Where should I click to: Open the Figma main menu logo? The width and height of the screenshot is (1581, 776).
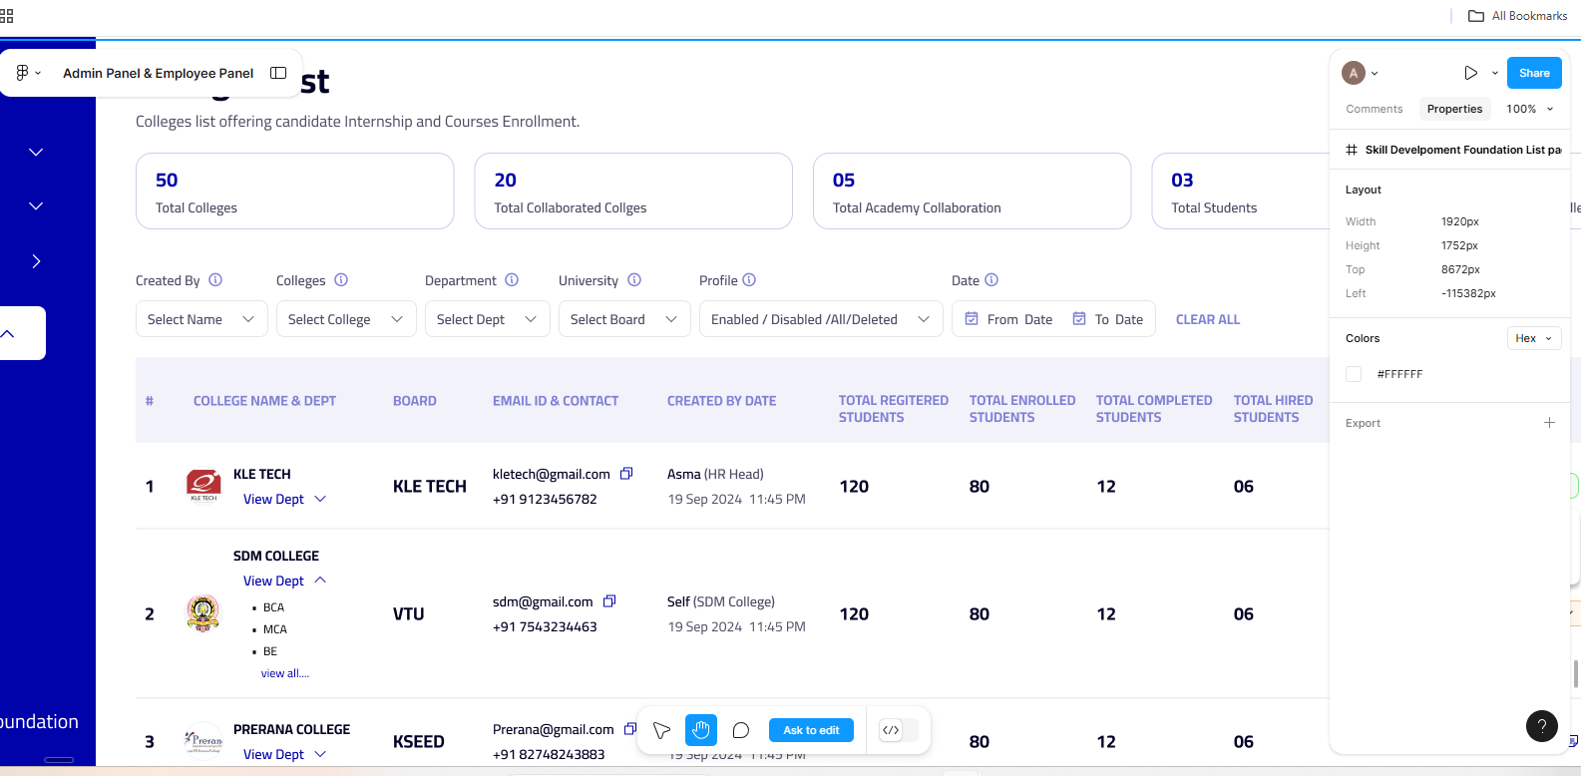[23, 73]
